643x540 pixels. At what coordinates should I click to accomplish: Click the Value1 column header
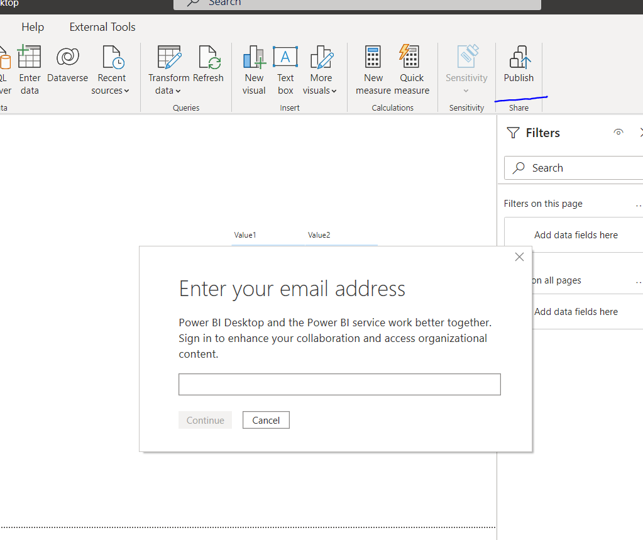tap(245, 235)
